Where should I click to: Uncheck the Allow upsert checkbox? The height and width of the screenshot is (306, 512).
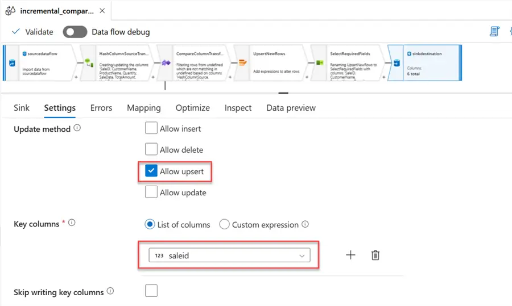coord(151,171)
